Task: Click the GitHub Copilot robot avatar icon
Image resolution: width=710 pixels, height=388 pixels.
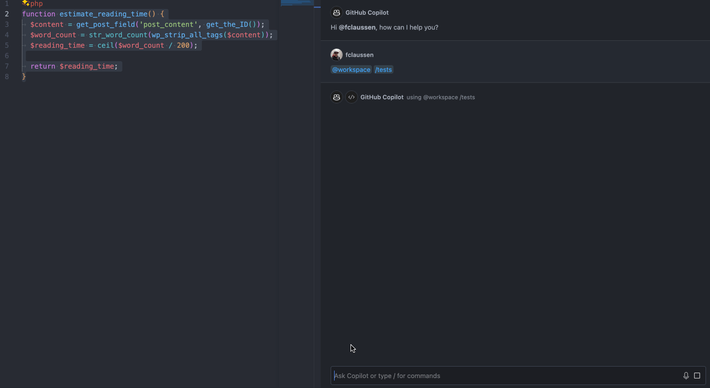Action: [337, 97]
